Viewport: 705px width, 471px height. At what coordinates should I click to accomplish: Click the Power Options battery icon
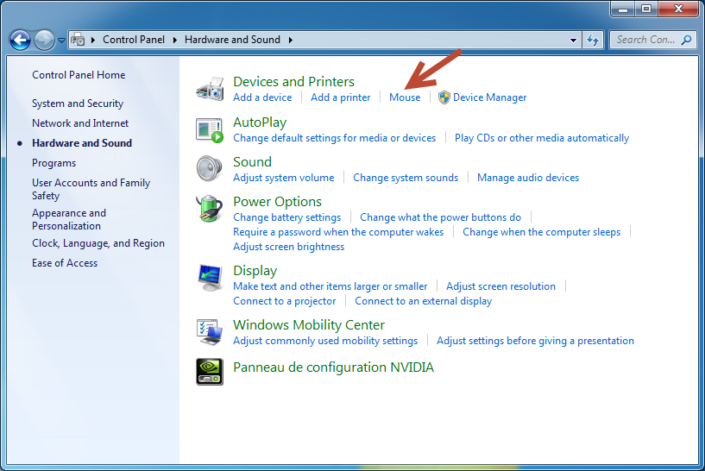pos(210,209)
